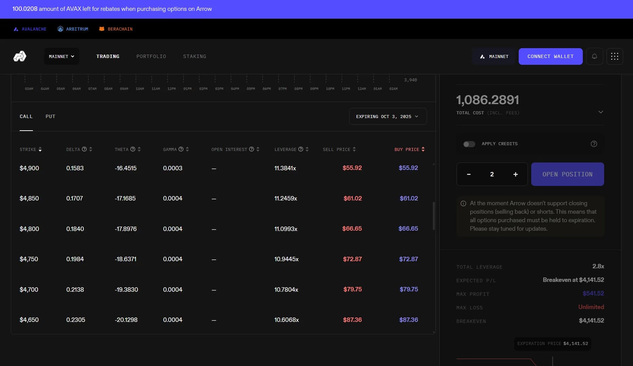The image size is (633, 366).
Task: Click the total cost value 1,086.2891
Action: click(487, 100)
